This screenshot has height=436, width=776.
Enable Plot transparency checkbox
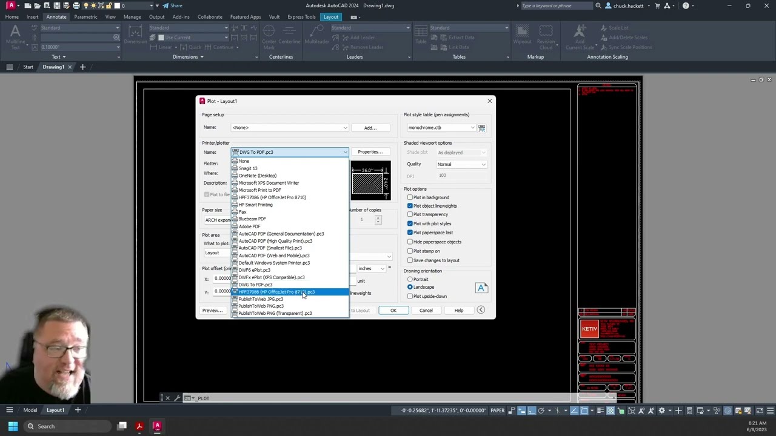point(410,214)
